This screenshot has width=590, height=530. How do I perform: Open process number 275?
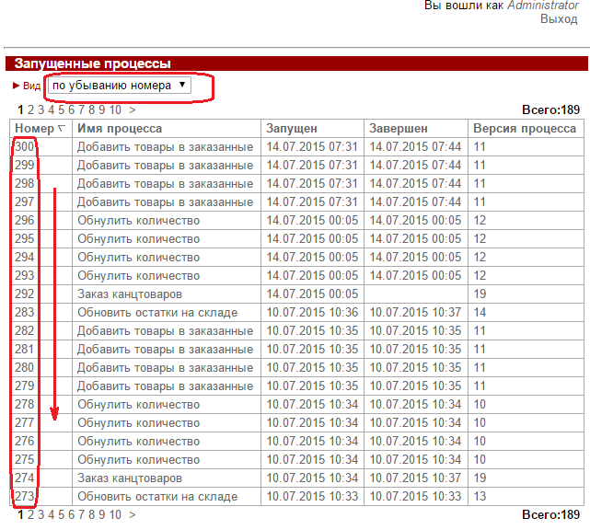tap(25, 460)
